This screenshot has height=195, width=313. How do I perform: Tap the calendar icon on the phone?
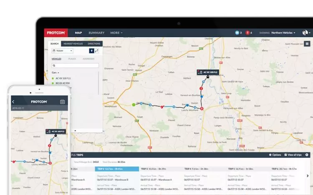click(x=63, y=101)
